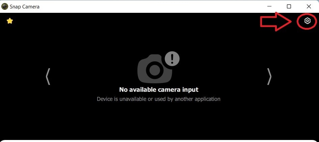The height and width of the screenshot is (142, 319).
Task: Click the gray camera unavailable icon
Action: pos(155,69)
